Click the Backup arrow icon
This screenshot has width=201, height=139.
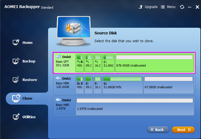click(16, 61)
